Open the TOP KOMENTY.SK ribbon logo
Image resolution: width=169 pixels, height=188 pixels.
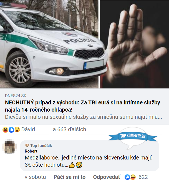pos(133,137)
